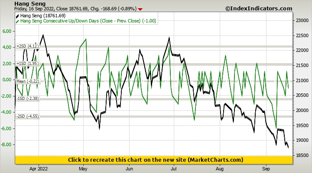Click the green Consecutive Up/Down legend line icon
The width and height of the screenshot is (312, 173).
click(x=17, y=21)
